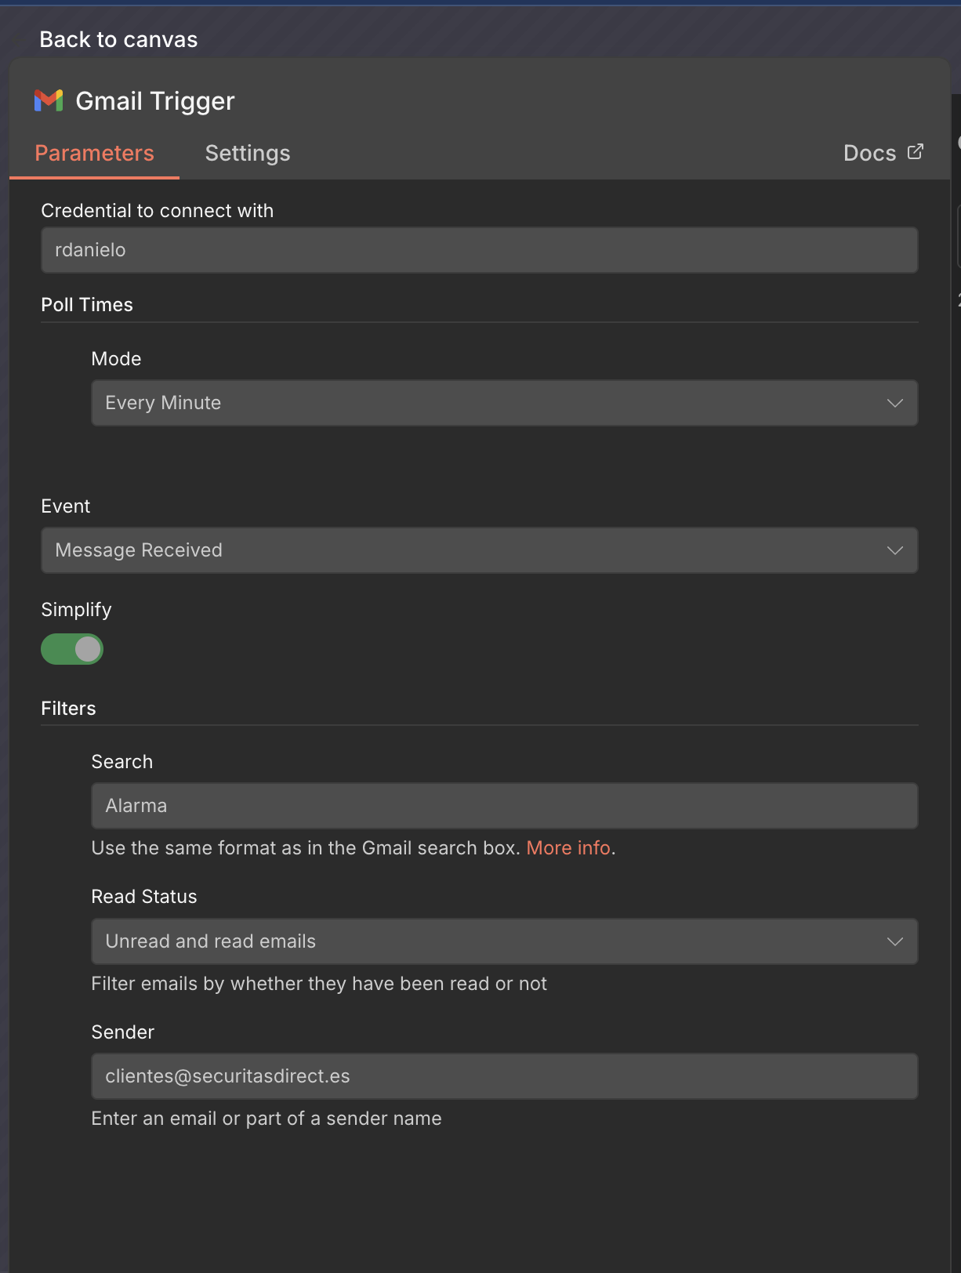Click the Gmail Trigger node title
961x1273 pixels.
coord(155,101)
